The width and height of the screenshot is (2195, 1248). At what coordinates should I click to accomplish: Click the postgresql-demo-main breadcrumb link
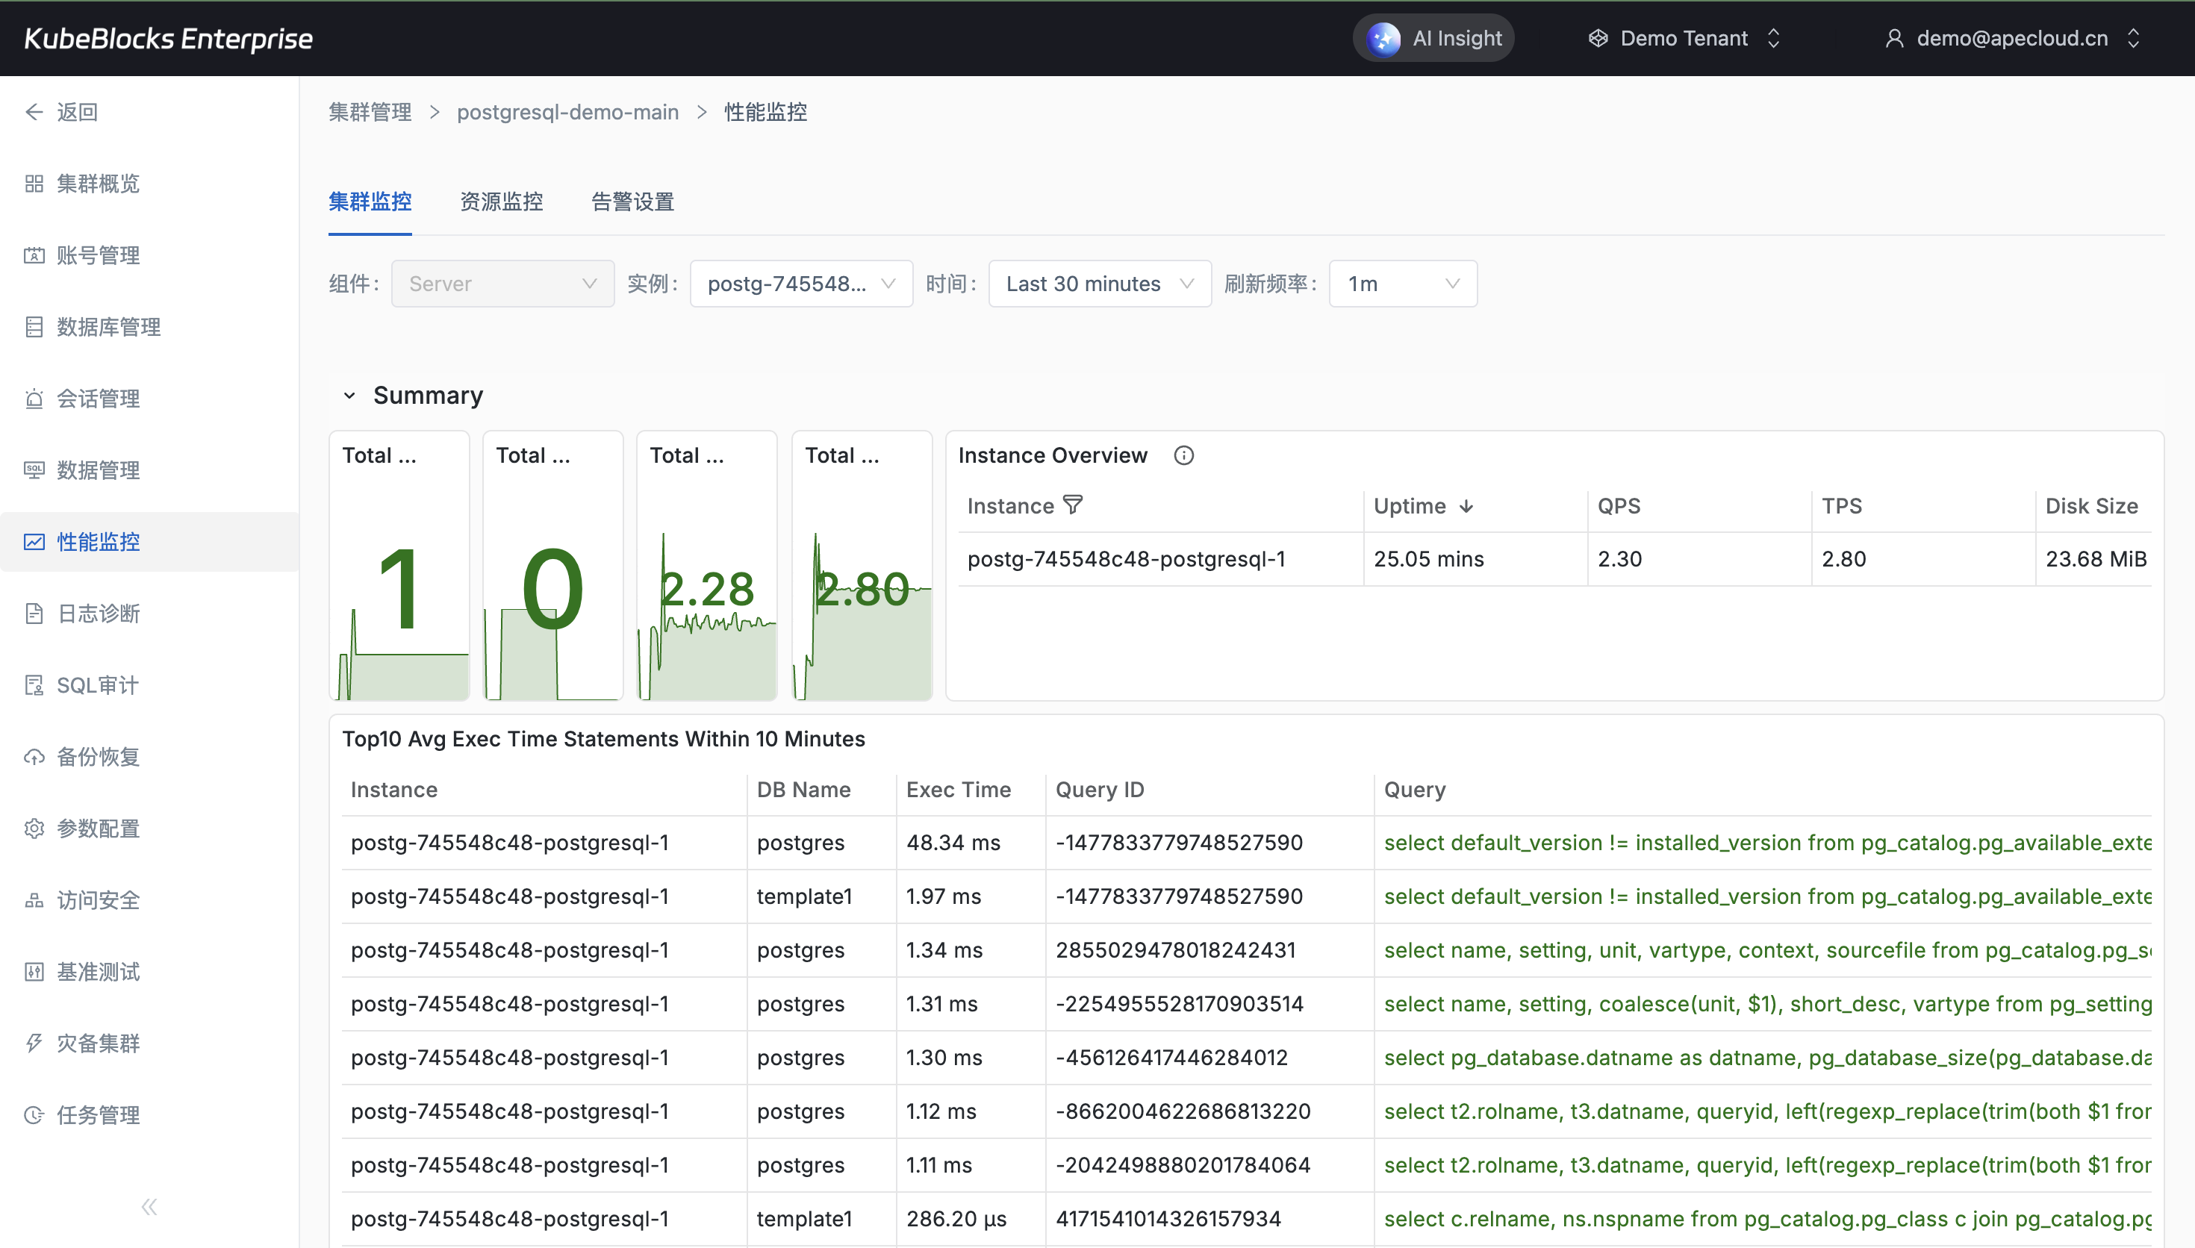(x=567, y=112)
